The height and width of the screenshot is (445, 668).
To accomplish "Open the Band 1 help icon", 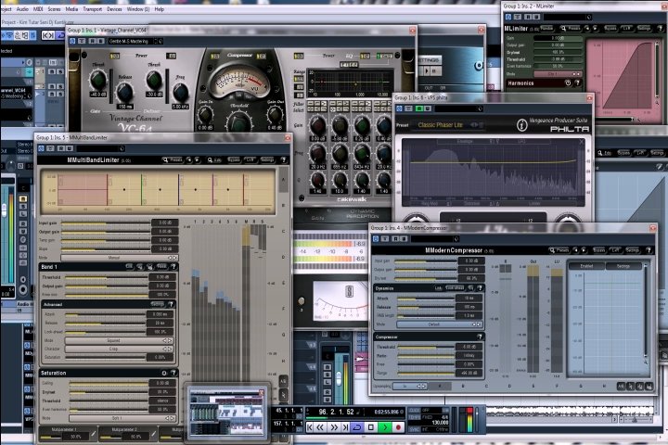I will point(173,267).
